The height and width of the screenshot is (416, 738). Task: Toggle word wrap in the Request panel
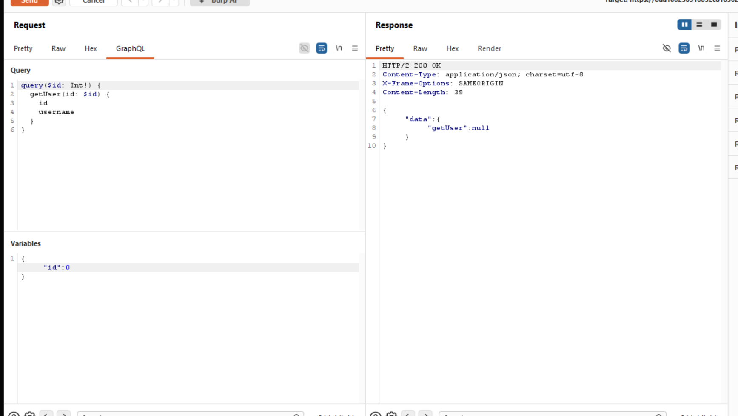(x=322, y=48)
